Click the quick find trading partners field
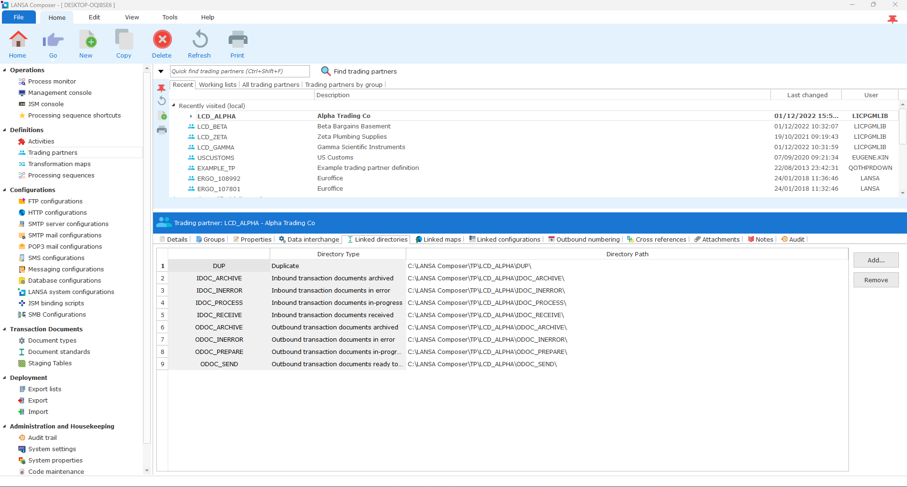 coord(240,71)
